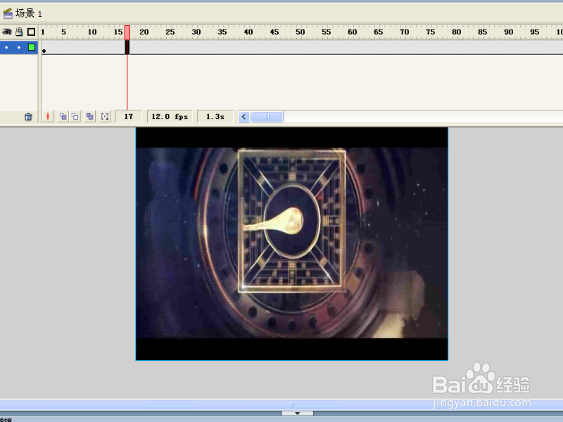Enable the onion skin outlines button
Viewport: 563px width, 422px height.
coord(75,116)
